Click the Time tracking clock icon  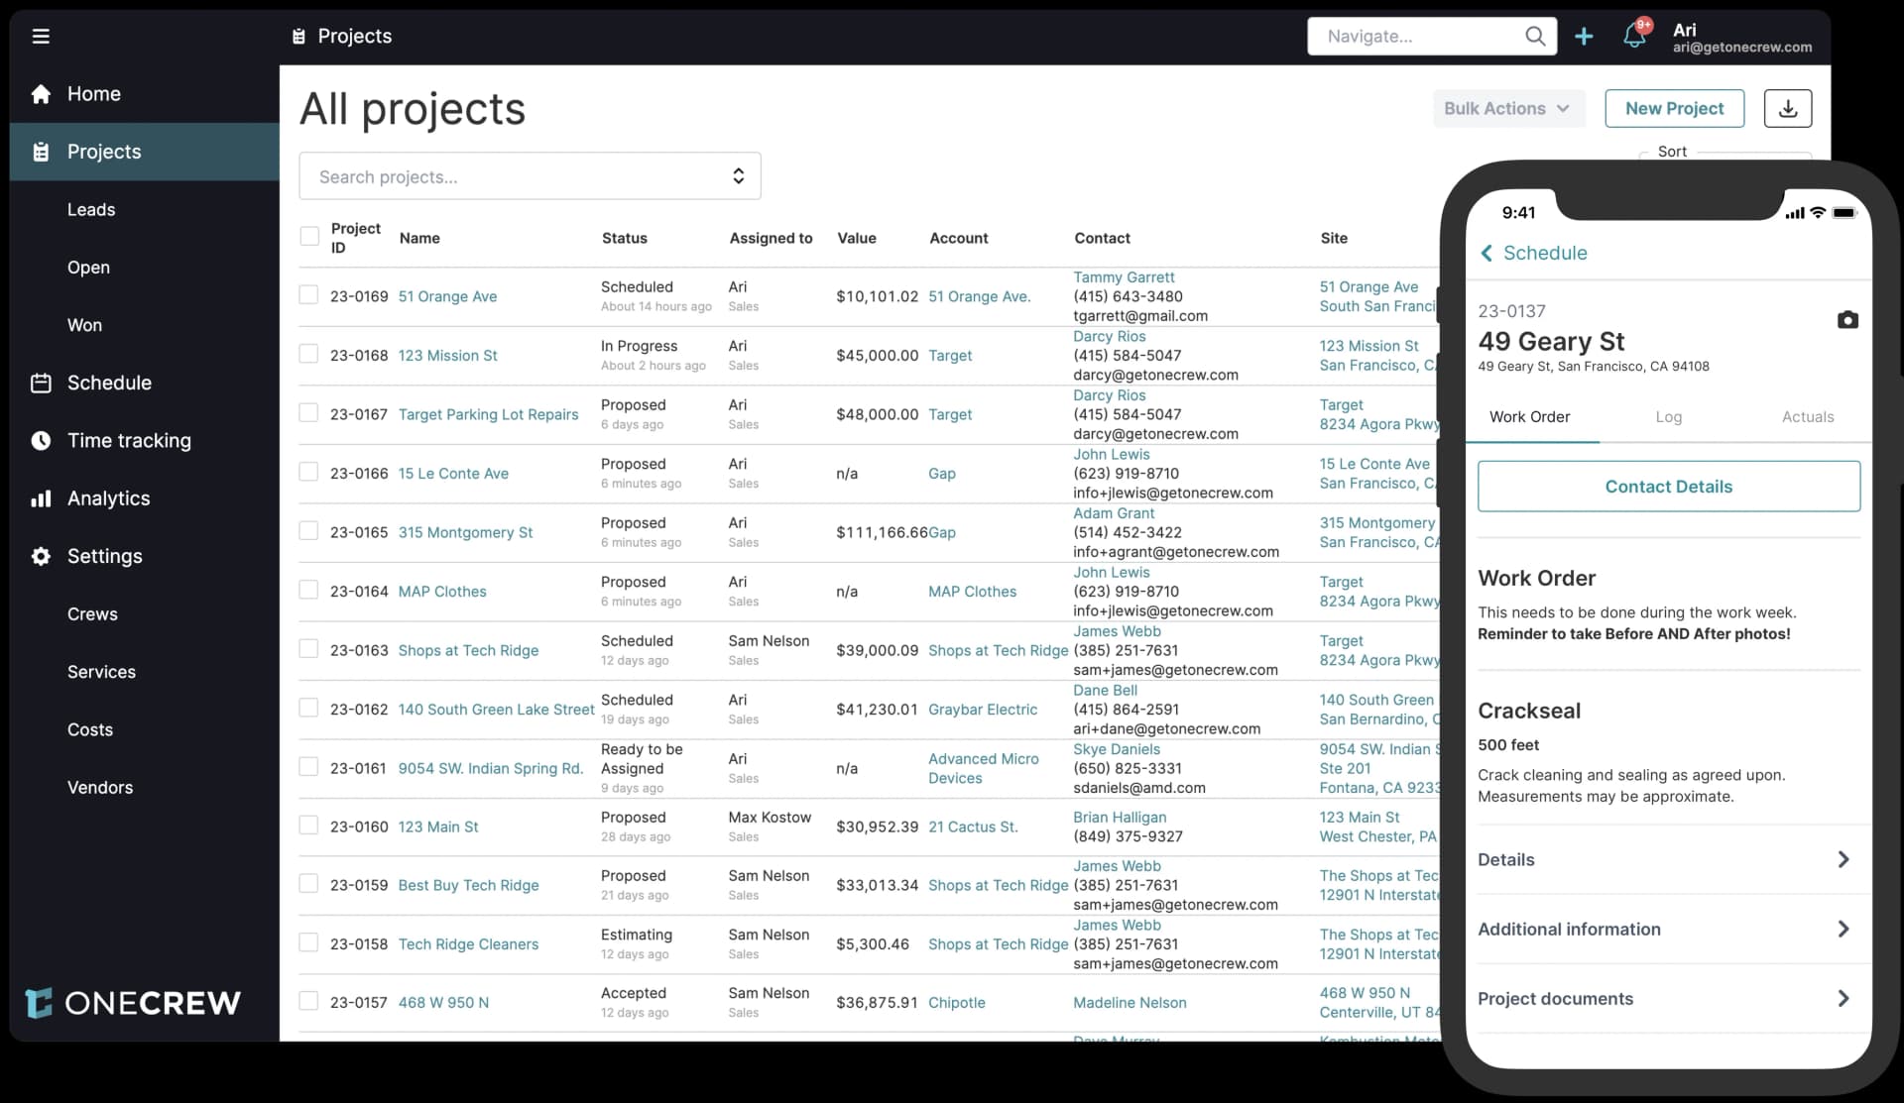click(41, 440)
